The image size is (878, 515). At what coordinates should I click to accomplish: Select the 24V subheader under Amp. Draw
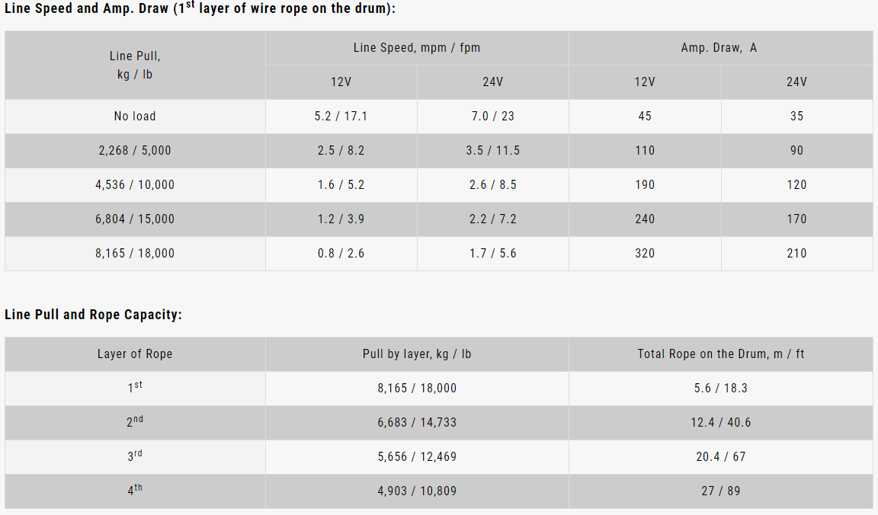click(796, 82)
